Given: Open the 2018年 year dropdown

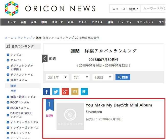Looking at the screenshot, I should 57,77.
